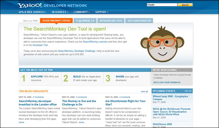Click the Yahoo! Developer Network logo
This screenshot has height=128, width=219.
[52, 6]
